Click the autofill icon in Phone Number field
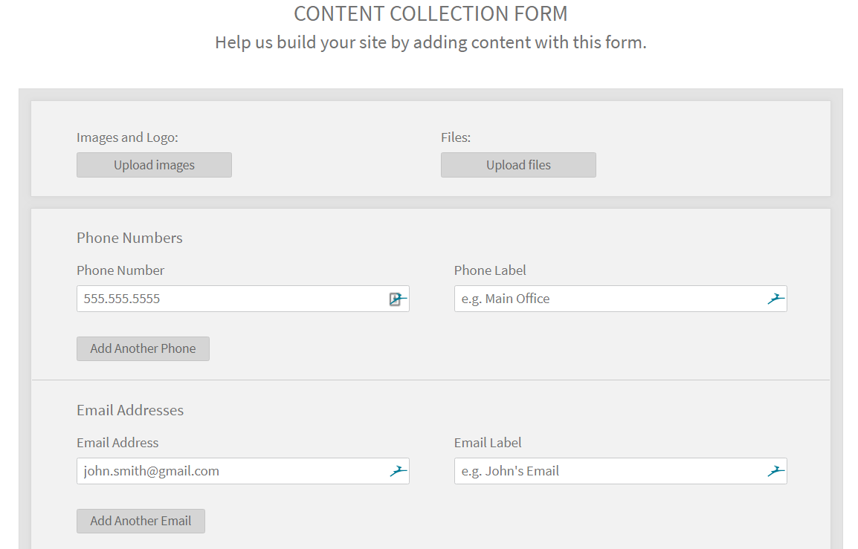858x549 pixels. click(398, 299)
